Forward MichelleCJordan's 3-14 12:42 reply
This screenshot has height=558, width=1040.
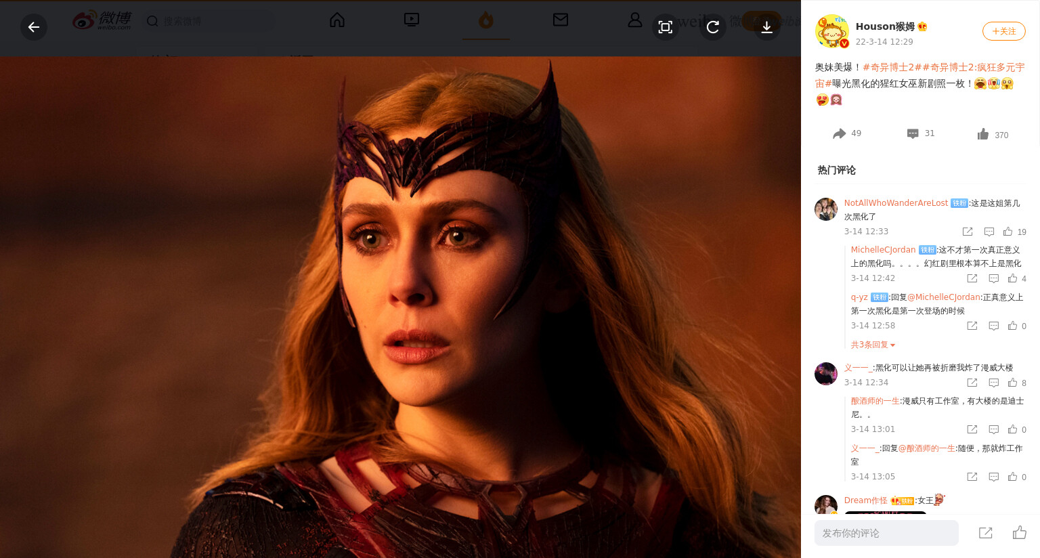(x=972, y=278)
